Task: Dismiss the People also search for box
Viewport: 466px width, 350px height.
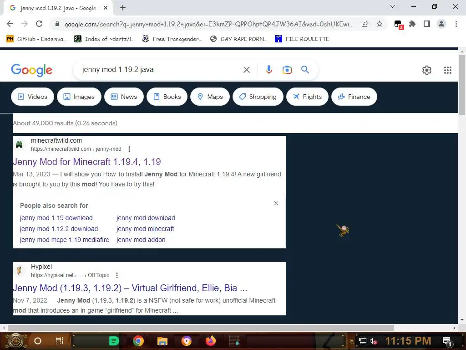Action: coord(276,203)
